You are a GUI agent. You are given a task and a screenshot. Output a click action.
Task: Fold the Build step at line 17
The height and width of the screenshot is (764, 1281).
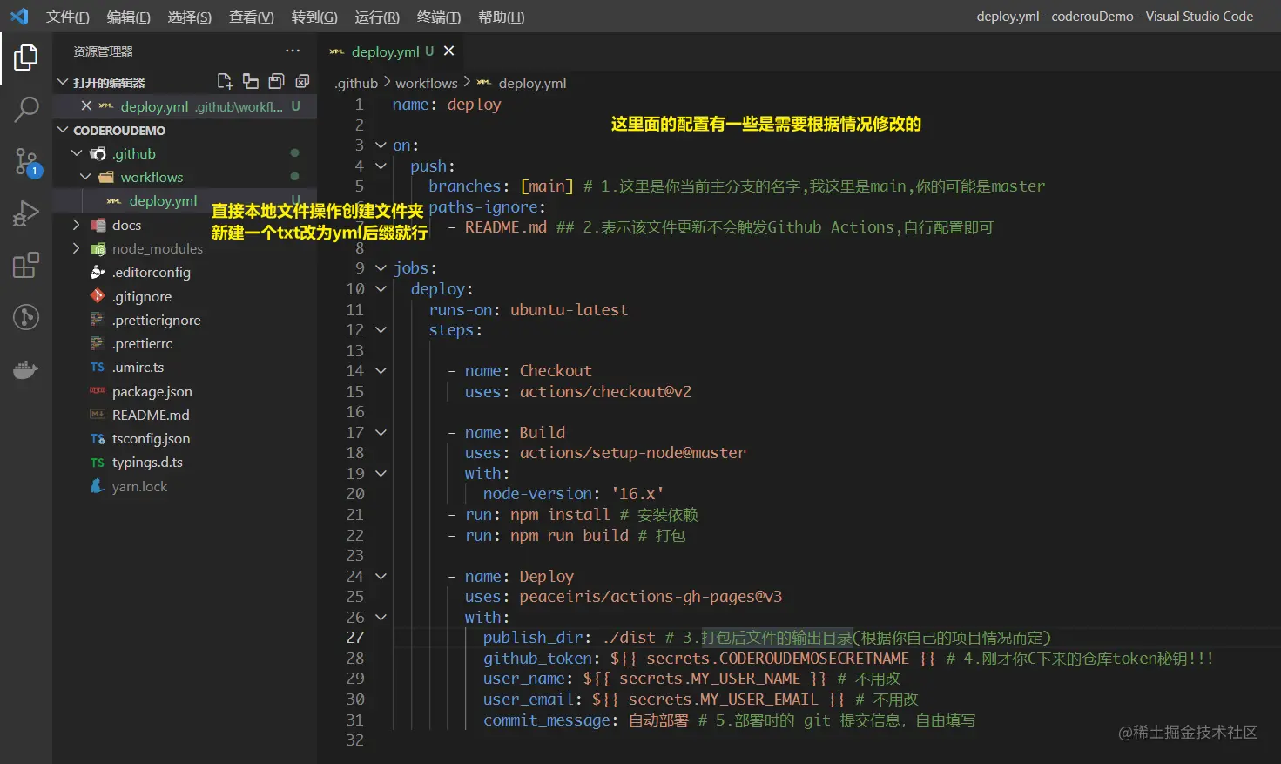click(x=381, y=432)
